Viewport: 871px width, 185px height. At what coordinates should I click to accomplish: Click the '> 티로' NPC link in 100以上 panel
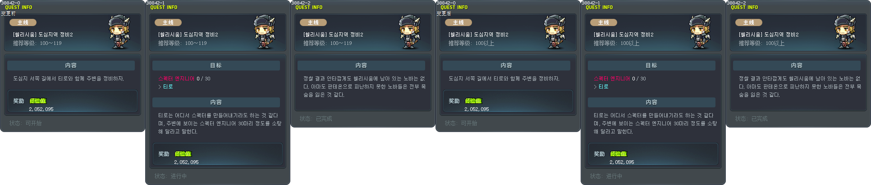[601, 87]
